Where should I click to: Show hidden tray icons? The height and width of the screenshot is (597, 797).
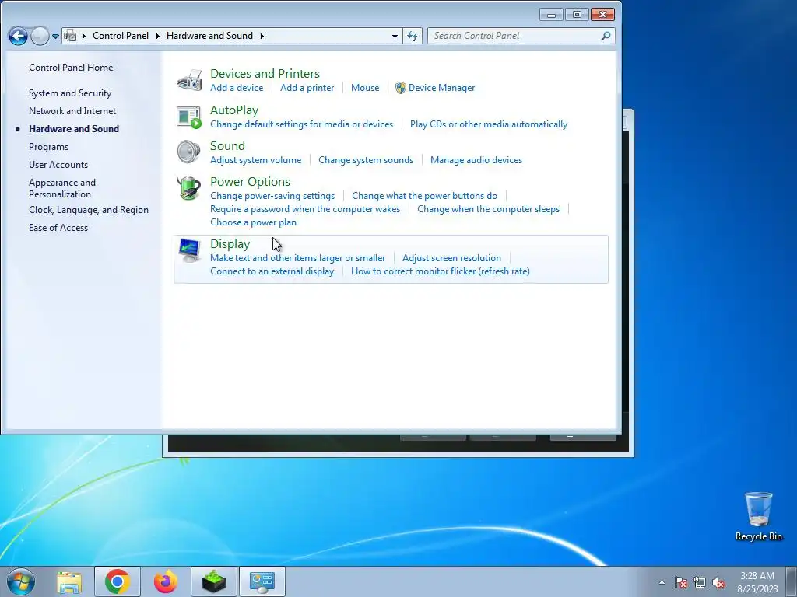(662, 582)
